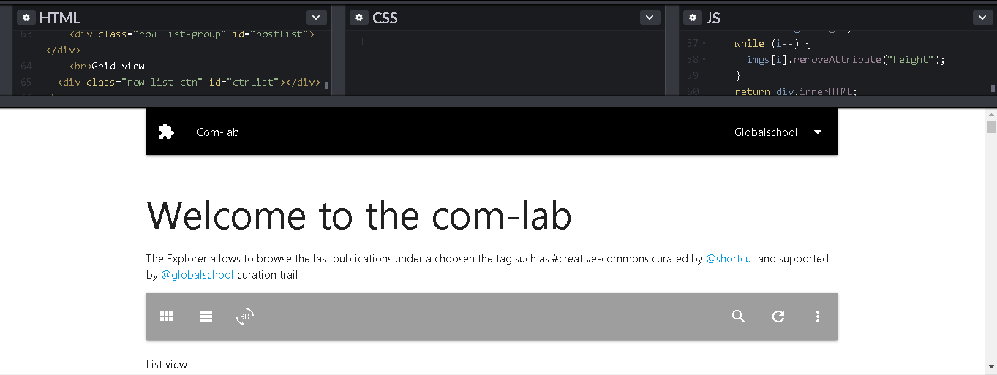
Task: Follow the @globalschool link
Action: click(197, 275)
